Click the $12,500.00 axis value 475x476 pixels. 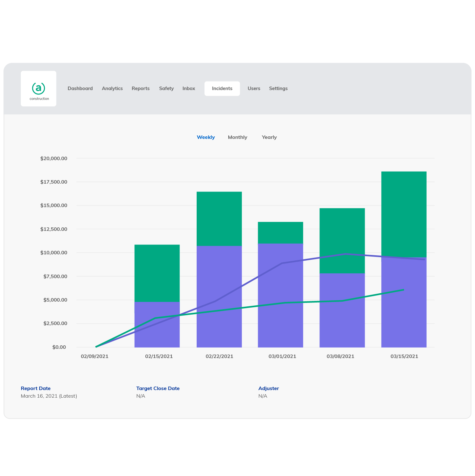click(54, 229)
